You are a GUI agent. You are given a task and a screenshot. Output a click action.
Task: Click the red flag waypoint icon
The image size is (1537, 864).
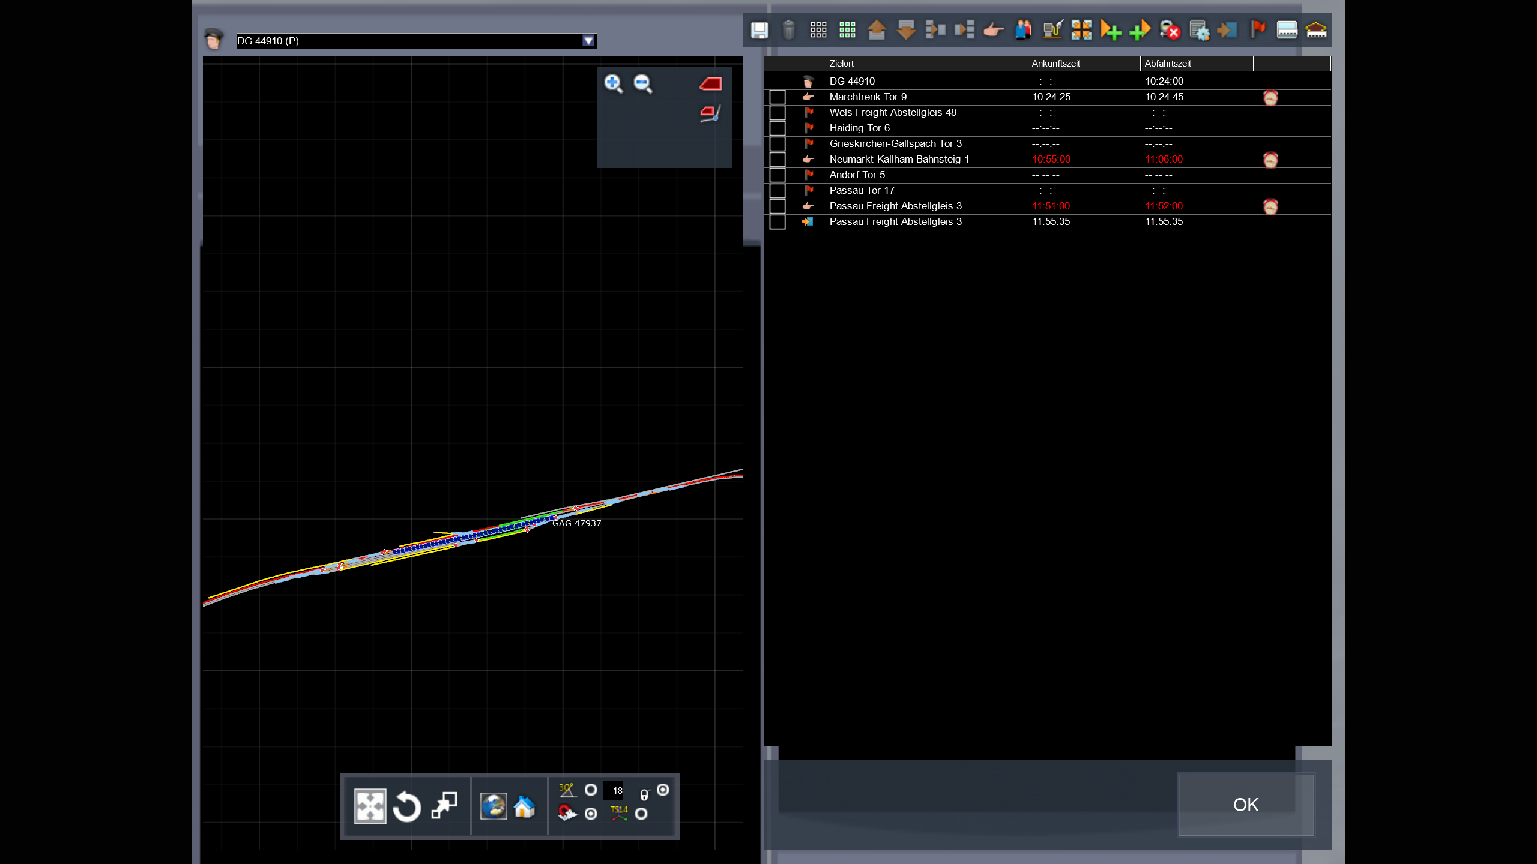(1258, 30)
